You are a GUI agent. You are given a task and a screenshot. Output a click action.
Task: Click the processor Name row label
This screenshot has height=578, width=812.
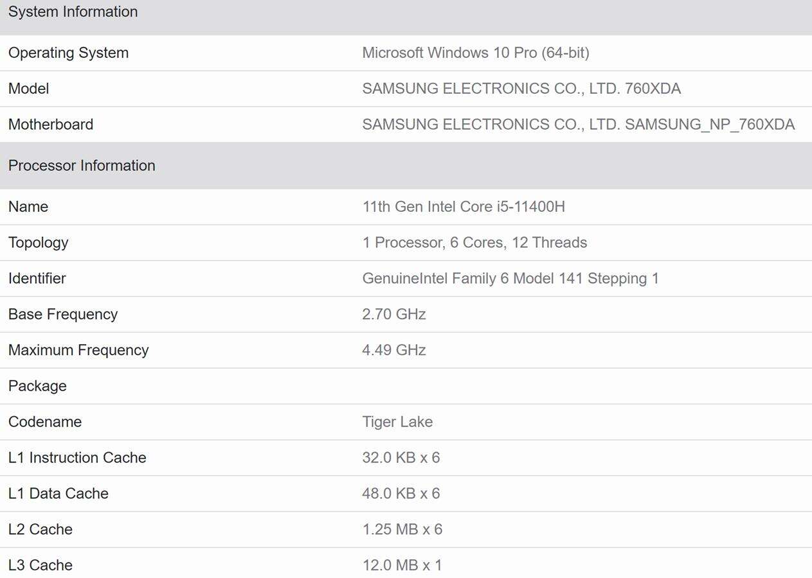[x=28, y=207]
